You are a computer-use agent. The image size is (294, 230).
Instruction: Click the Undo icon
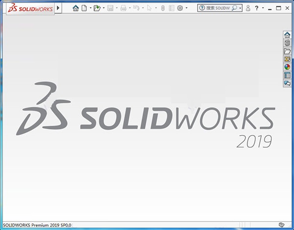[x=136, y=8]
